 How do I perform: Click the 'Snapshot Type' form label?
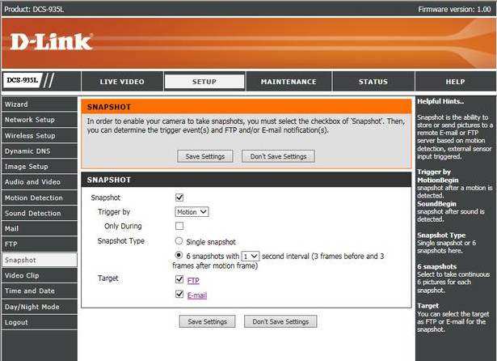click(x=121, y=241)
